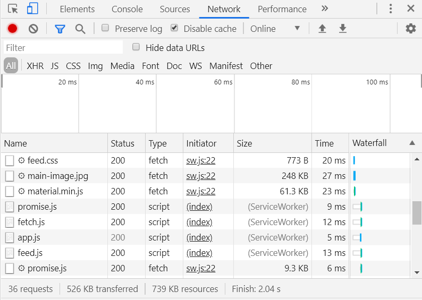This screenshot has width=422, height=300.
Task: Click the Filter text input field
Action: pyautogui.click(x=63, y=48)
